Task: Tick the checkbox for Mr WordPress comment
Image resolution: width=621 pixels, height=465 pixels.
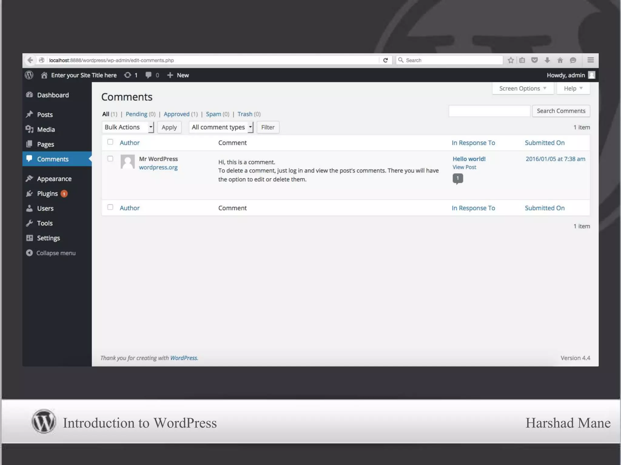Action: pyautogui.click(x=110, y=159)
